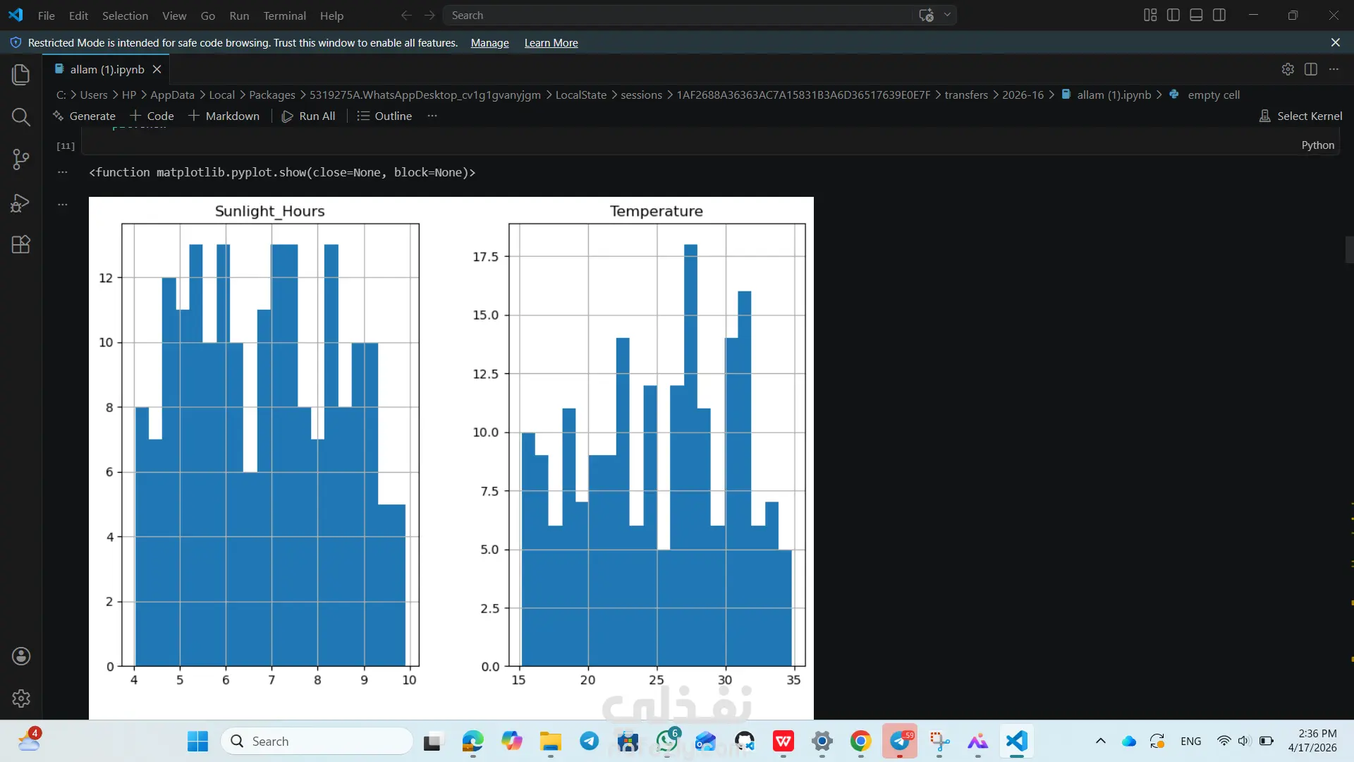Click the editor vertical scrollbar thumb
The image size is (1354, 762).
click(x=1349, y=250)
